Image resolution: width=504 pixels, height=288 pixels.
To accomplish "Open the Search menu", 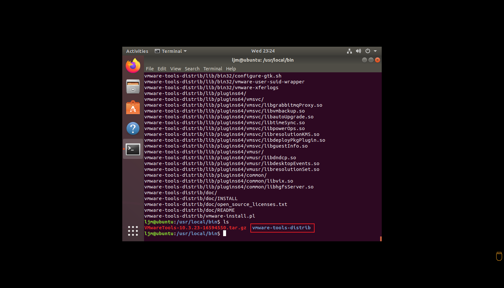I will tap(192, 69).
